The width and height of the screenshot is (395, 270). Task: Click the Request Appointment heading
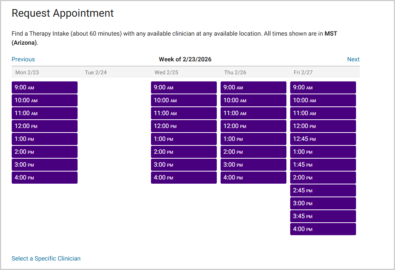(x=63, y=13)
